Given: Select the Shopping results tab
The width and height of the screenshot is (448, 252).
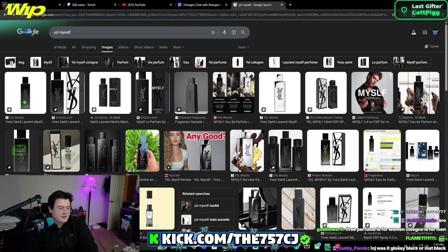Looking at the screenshot, I should click(x=89, y=47).
